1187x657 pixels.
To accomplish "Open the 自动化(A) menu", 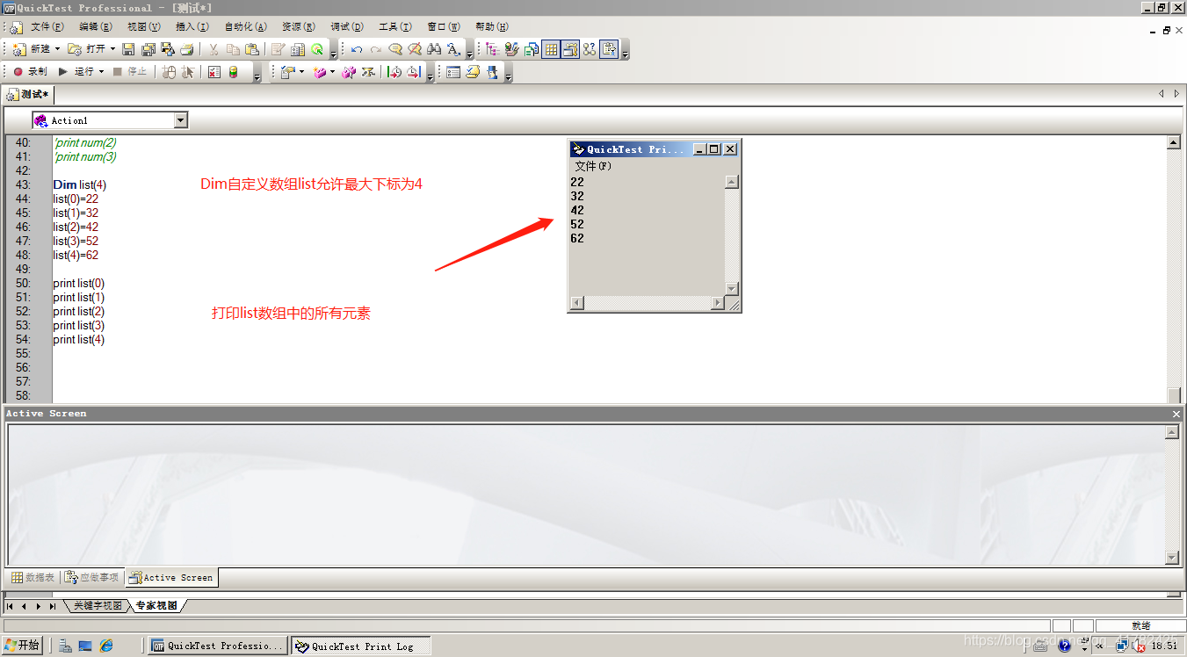I will [246, 27].
